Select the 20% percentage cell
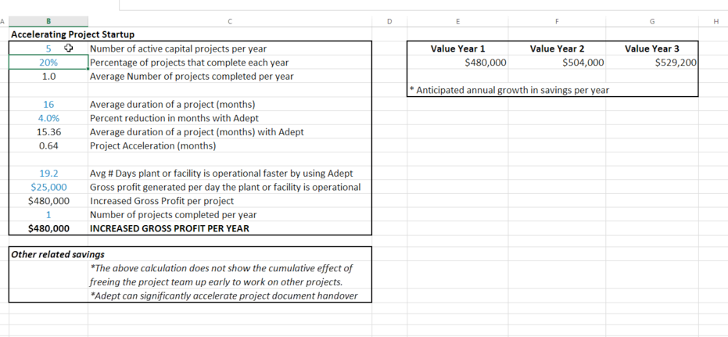Image resolution: width=728 pixels, height=337 pixels. pyautogui.click(x=48, y=63)
